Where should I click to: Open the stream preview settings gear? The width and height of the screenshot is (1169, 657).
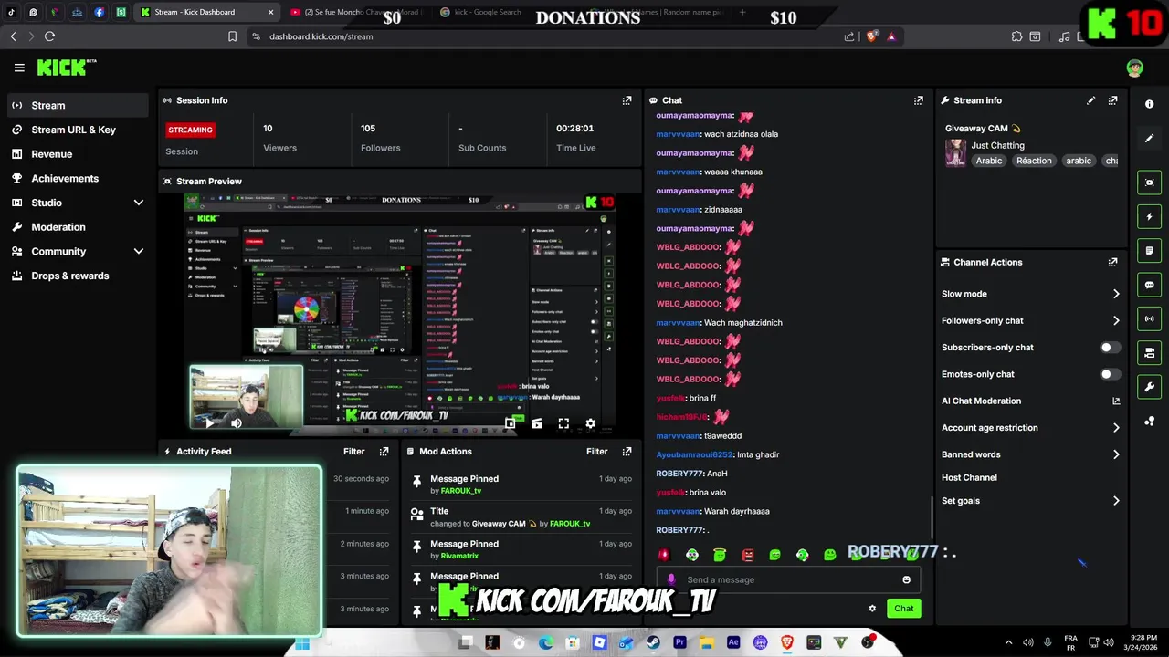click(x=590, y=423)
